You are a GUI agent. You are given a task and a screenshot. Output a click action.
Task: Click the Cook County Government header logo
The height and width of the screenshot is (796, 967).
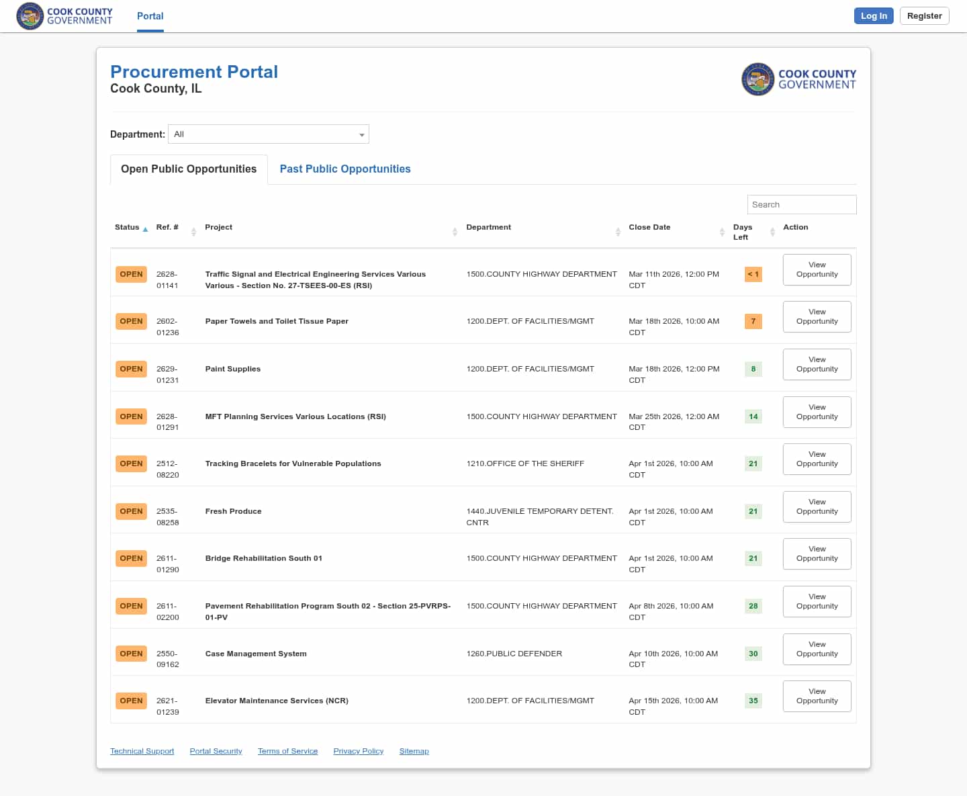point(64,16)
